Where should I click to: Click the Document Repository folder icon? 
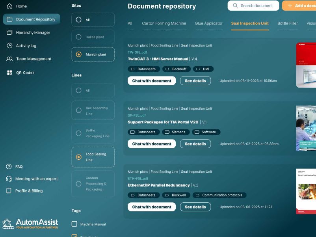click(x=9, y=19)
